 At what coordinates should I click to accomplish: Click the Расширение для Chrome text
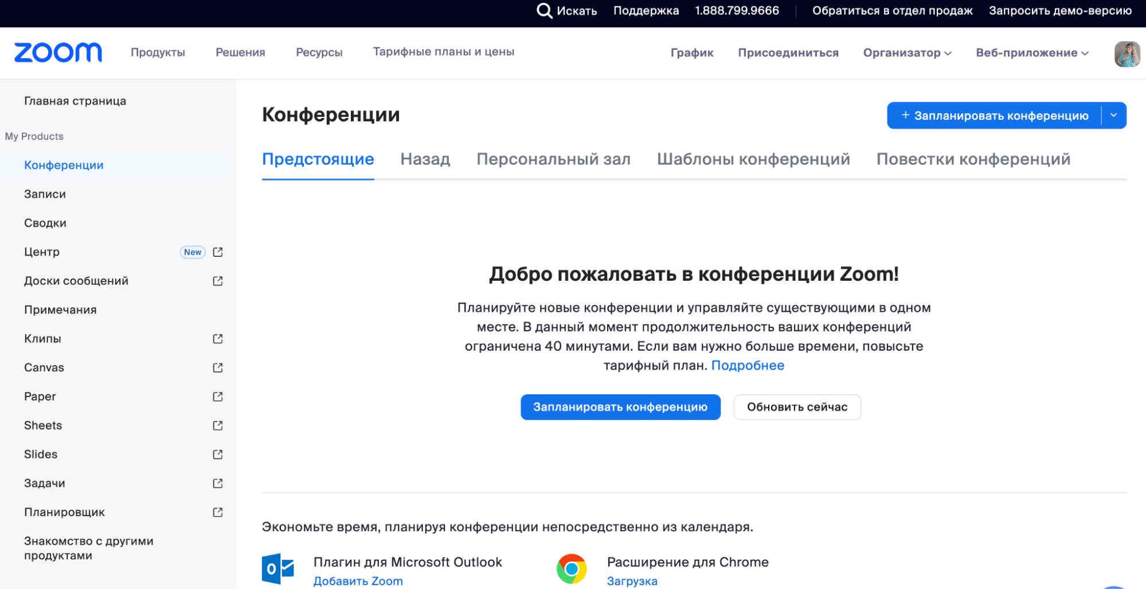point(688,562)
